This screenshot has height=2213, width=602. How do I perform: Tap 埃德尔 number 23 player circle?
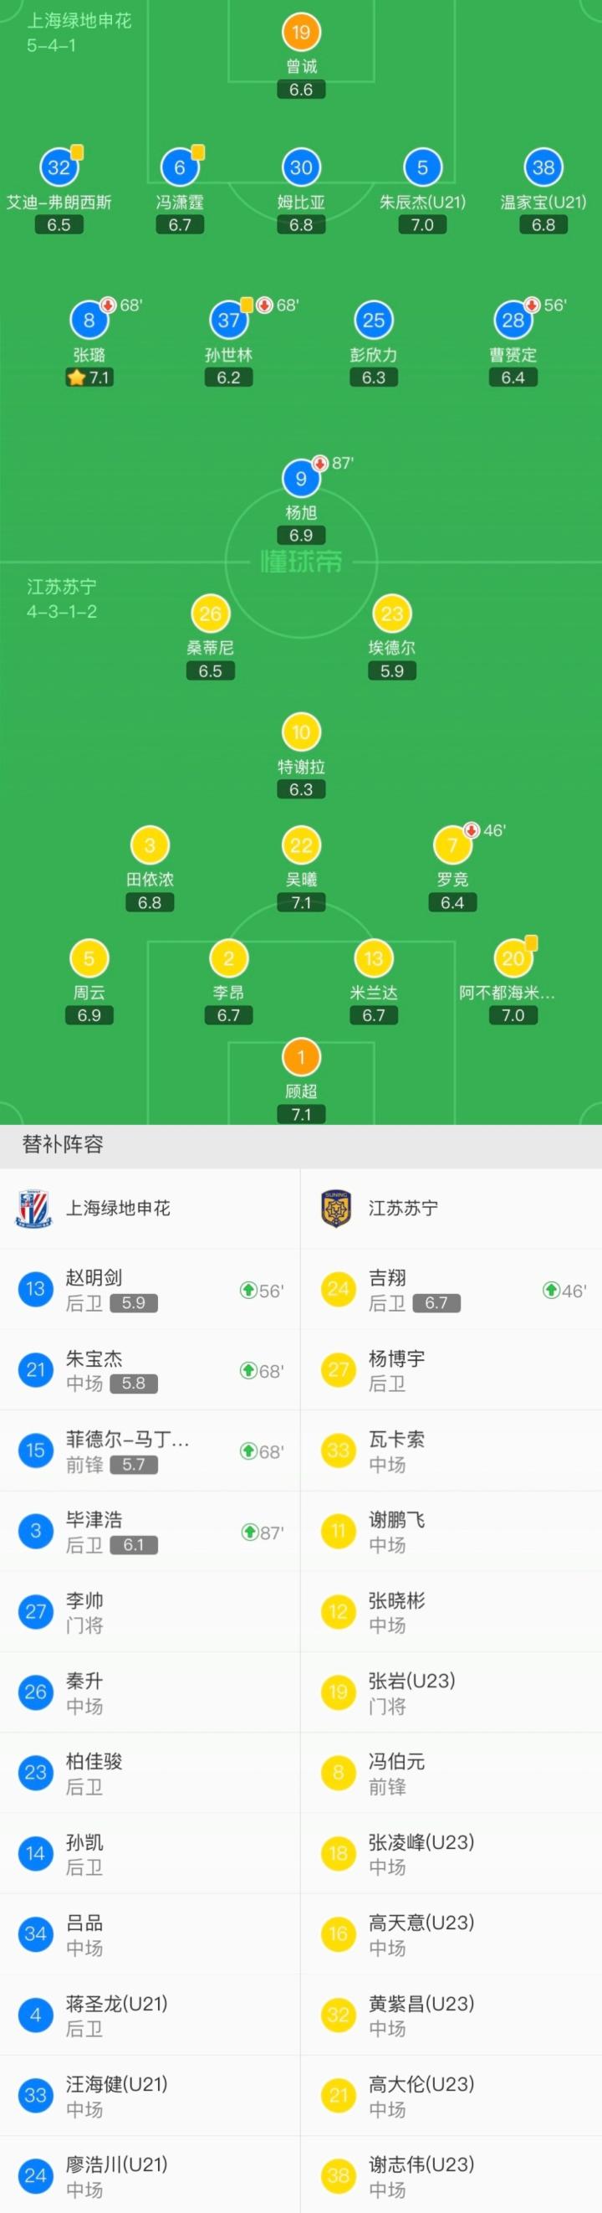391,614
